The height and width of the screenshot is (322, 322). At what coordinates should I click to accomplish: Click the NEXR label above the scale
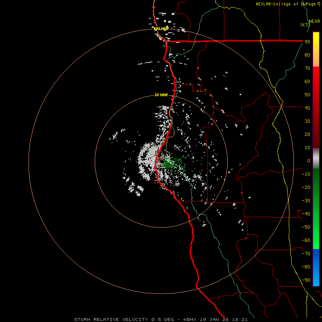tap(314, 21)
